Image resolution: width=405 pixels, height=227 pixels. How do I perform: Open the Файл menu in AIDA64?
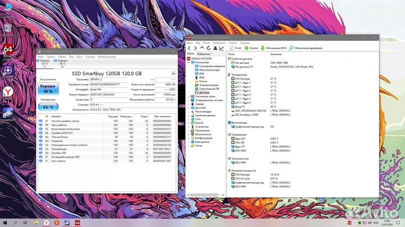coord(190,43)
